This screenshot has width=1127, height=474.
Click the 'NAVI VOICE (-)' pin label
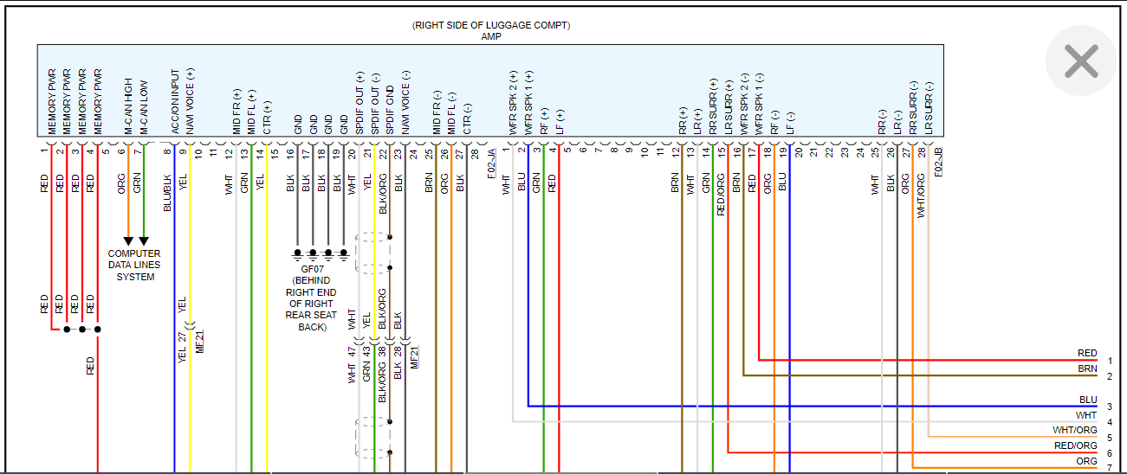(405, 101)
